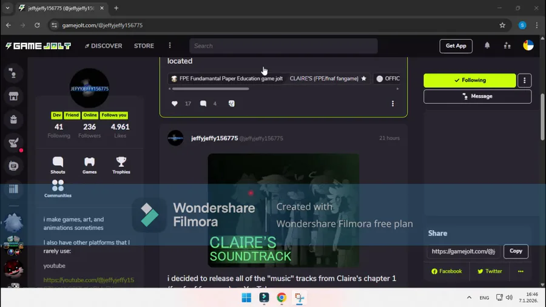View site information icon in address bar
The width and height of the screenshot is (546, 307).
(x=54, y=25)
